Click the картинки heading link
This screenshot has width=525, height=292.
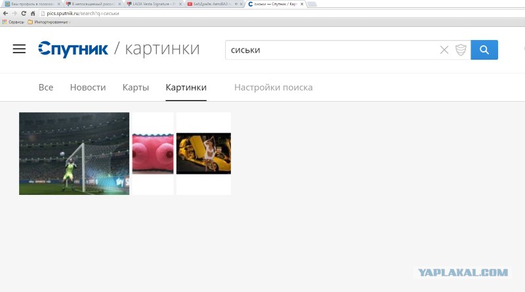pyautogui.click(x=162, y=49)
